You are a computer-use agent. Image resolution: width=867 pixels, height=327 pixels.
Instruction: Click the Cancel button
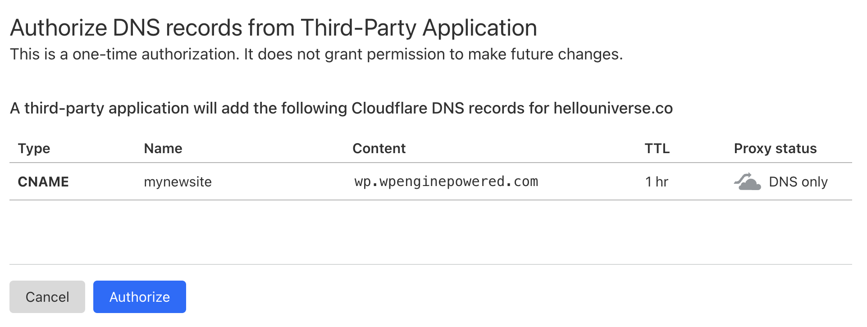(x=47, y=296)
